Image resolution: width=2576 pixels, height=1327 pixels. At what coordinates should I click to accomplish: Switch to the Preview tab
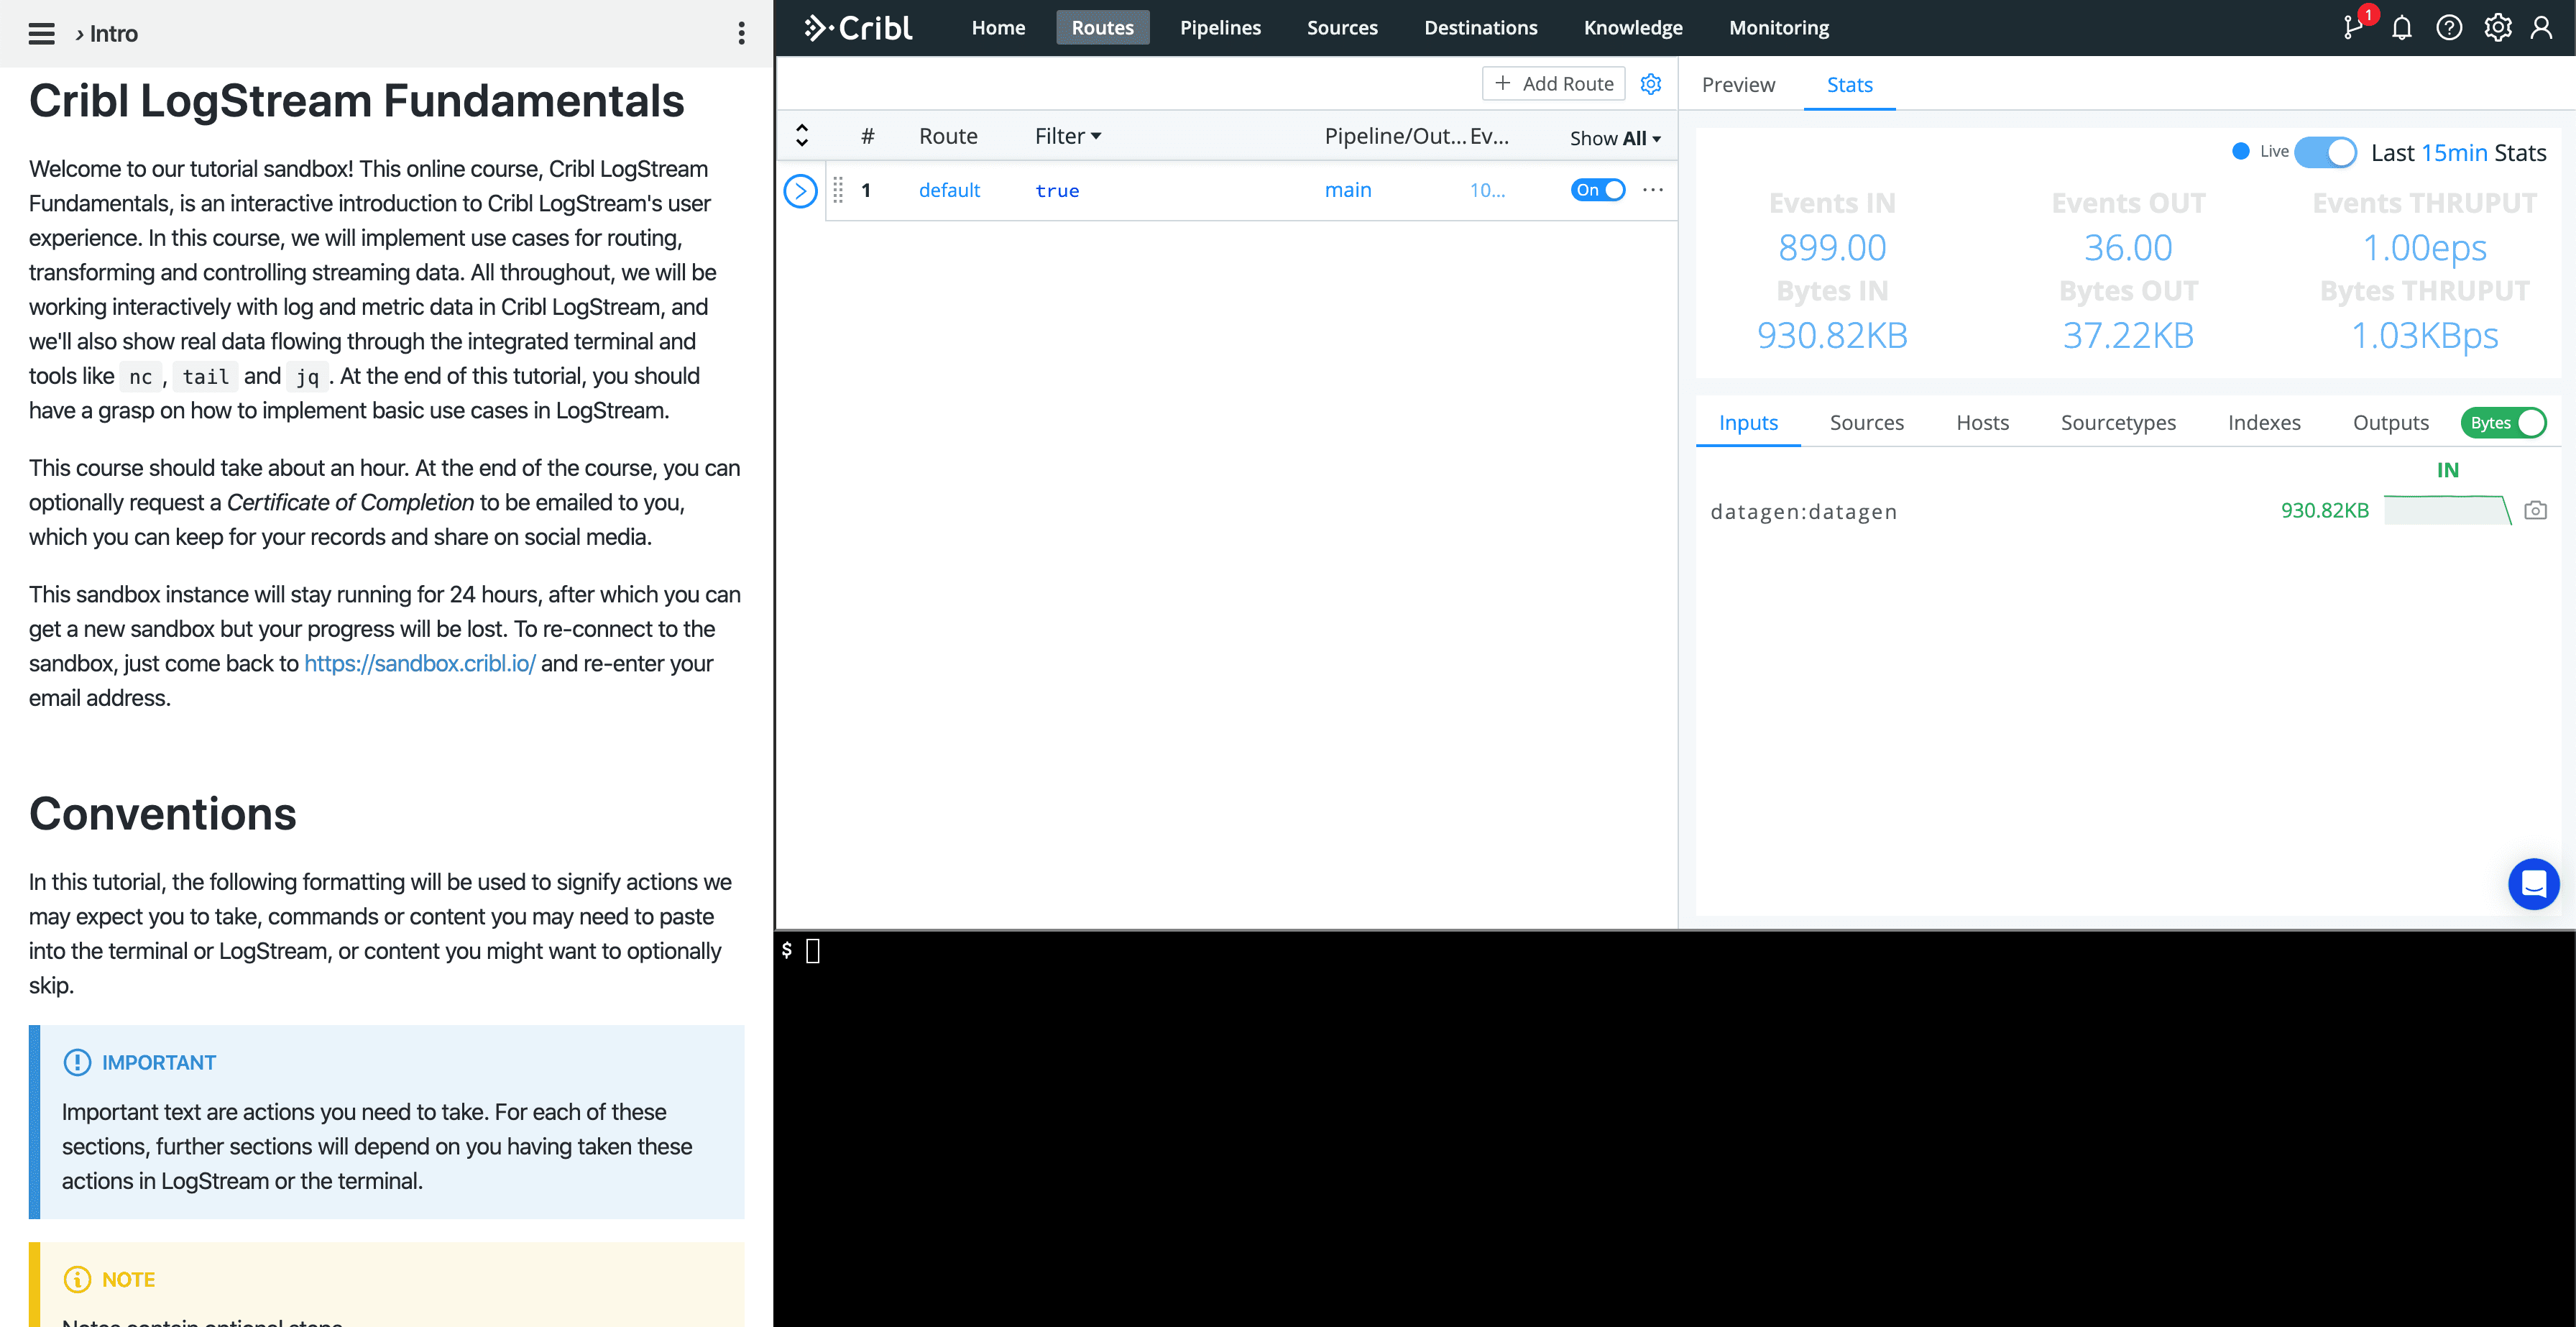(x=1738, y=85)
